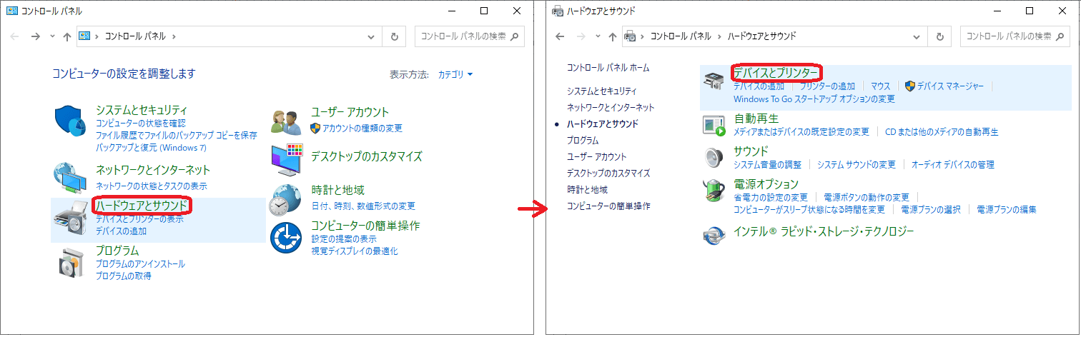Screen dimensions: 1081x337
Task: Click the User Accounts people icon
Action: coord(287,121)
